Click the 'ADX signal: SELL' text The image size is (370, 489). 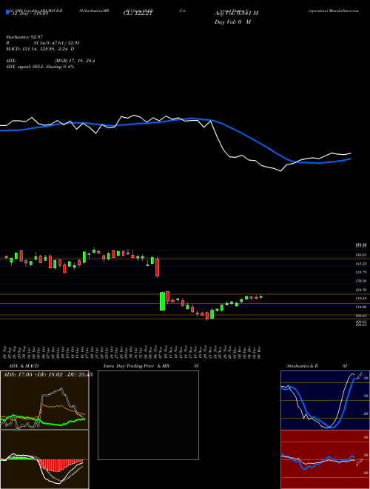[25, 67]
